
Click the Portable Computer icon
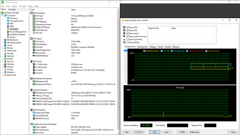[x=8, y=34]
